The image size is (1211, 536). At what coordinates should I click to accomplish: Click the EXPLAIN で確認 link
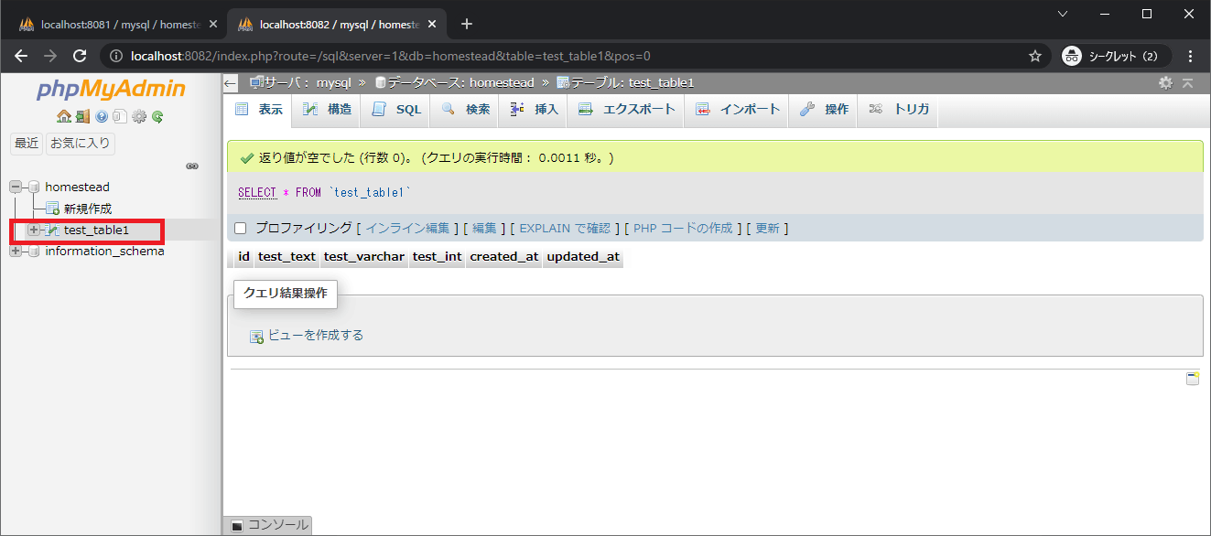pos(565,228)
